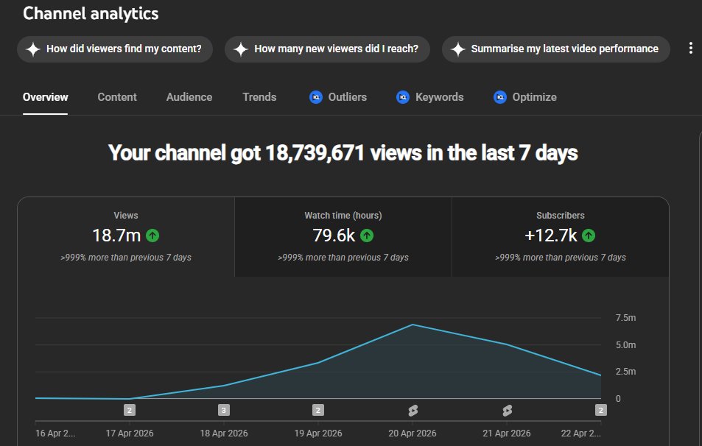Switch to the Content tab
Viewport: 702px width, 446px height.
[x=117, y=97]
